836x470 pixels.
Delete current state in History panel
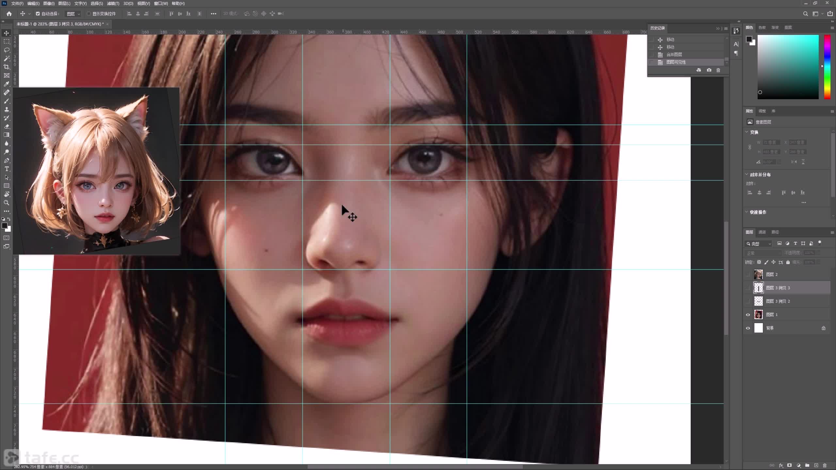click(718, 70)
